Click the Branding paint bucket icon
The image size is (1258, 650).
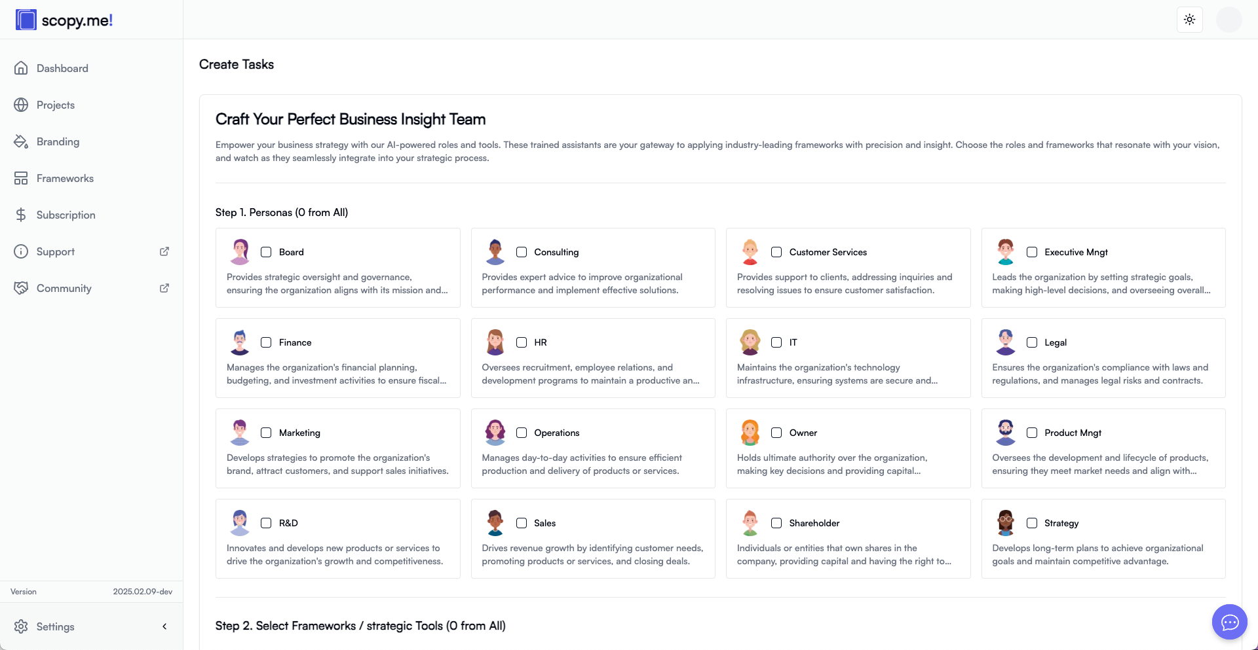21,141
